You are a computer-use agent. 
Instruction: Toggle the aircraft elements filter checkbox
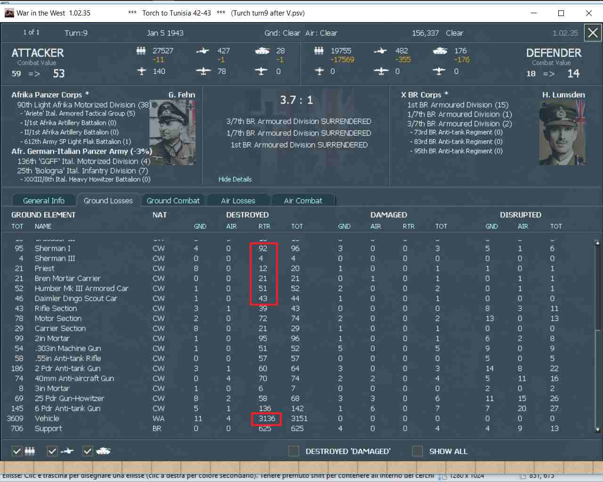tap(52, 451)
